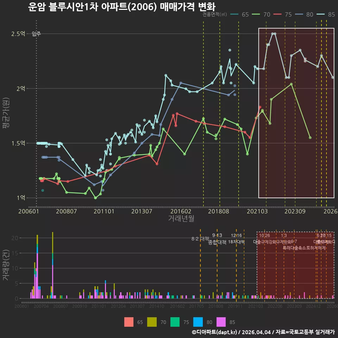The width and height of the screenshot is (338, 338).
Task: Toggle the 65 line series legend entry
Action: click(x=239, y=14)
